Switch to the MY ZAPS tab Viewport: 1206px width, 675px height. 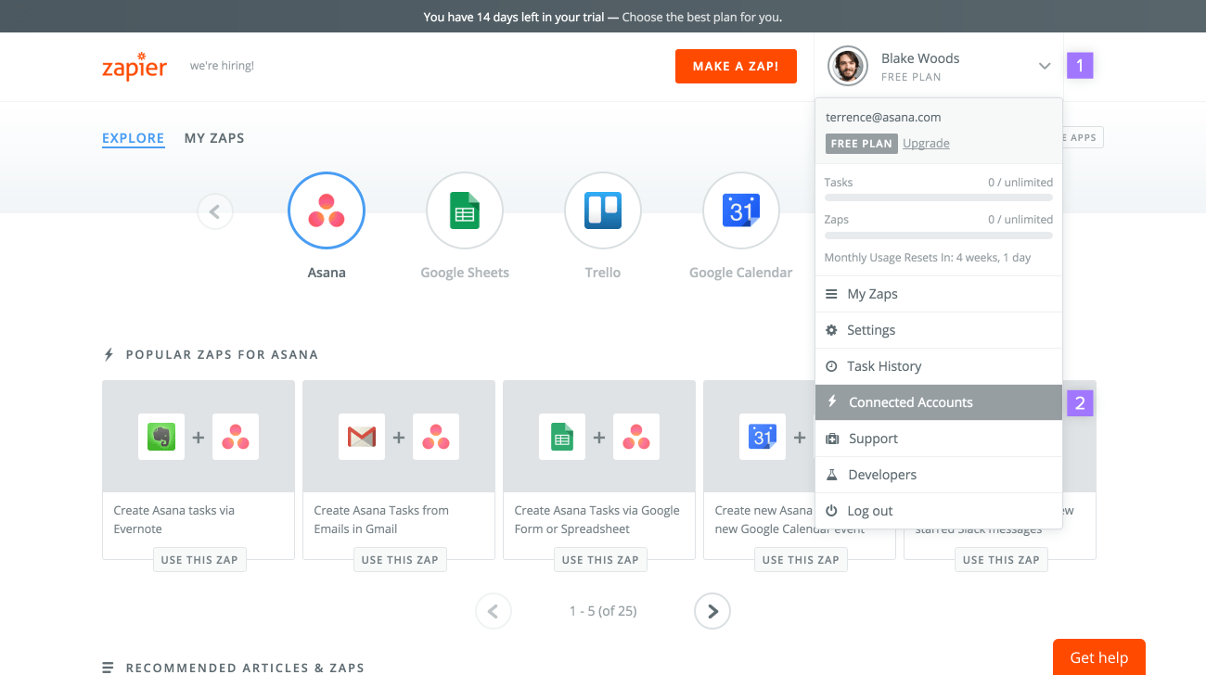click(x=214, y=137)
